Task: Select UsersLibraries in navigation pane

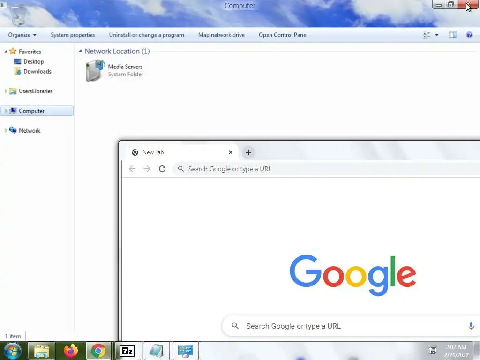Action: pos(36,91)
